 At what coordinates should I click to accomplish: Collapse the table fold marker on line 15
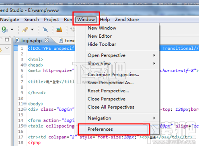[25, 126]
